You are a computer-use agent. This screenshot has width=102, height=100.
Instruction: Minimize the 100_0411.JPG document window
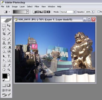[x=85, y=19]
